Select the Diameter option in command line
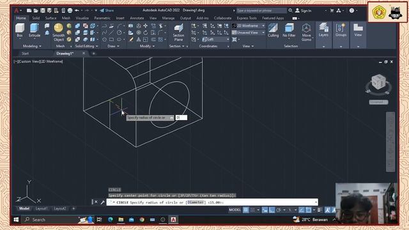The width and height of the screenshot is (409, 230). [x=196, y=202]
